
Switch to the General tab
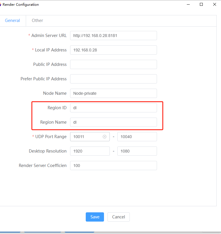[12, 21]
